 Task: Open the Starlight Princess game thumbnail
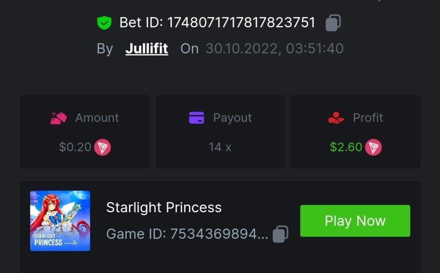[60, 221]
